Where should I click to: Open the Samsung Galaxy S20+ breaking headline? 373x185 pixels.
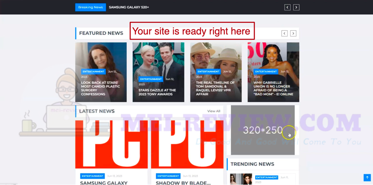tap(129, 8)
